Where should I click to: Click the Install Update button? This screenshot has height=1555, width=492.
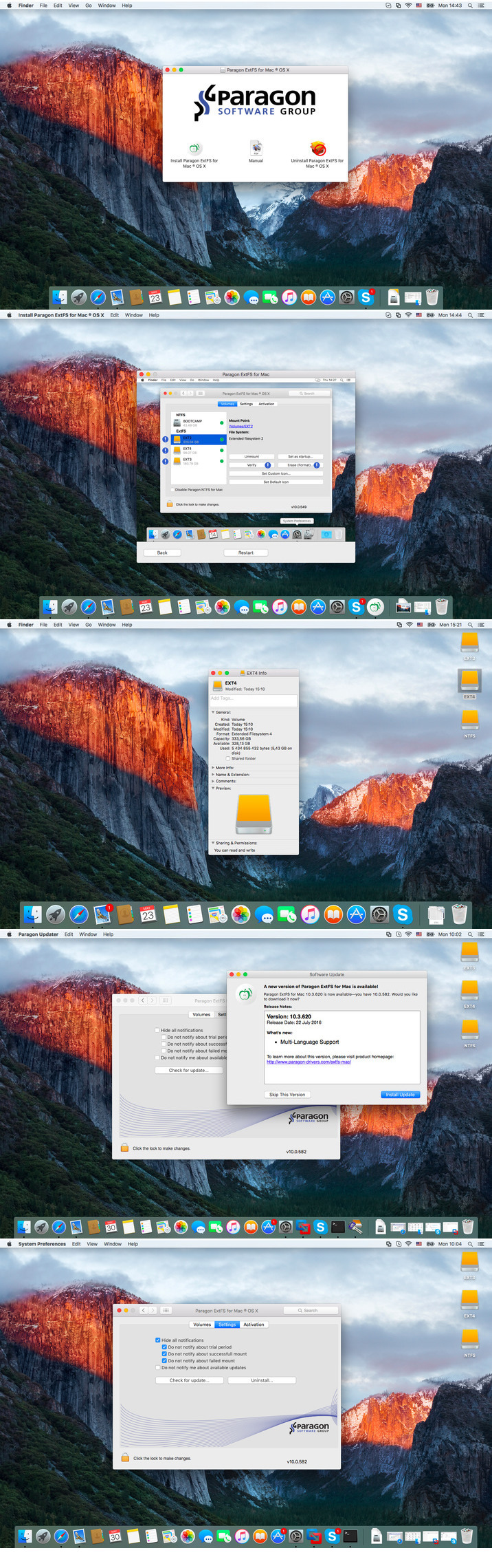tap(400, 1095)
